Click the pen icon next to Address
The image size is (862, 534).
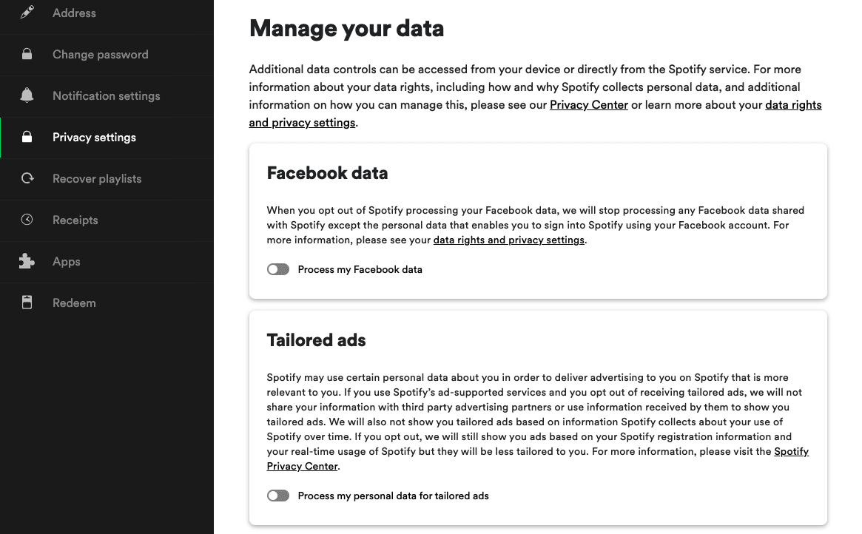tap(27, 13)
